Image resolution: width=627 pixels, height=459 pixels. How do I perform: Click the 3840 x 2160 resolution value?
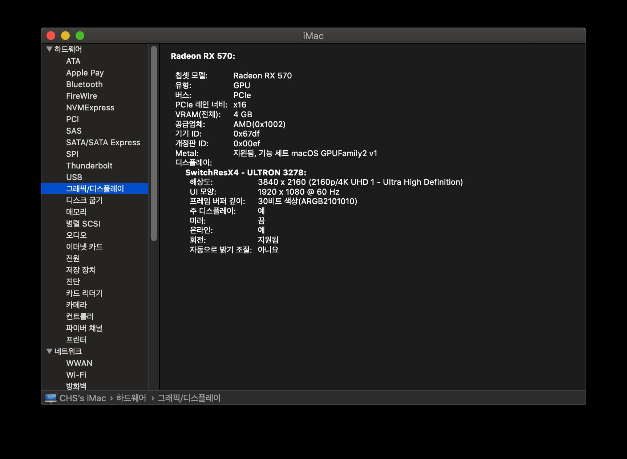(360, 182)
